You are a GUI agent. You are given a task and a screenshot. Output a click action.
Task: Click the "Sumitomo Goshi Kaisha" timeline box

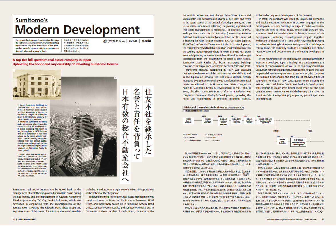coord(236,121)
